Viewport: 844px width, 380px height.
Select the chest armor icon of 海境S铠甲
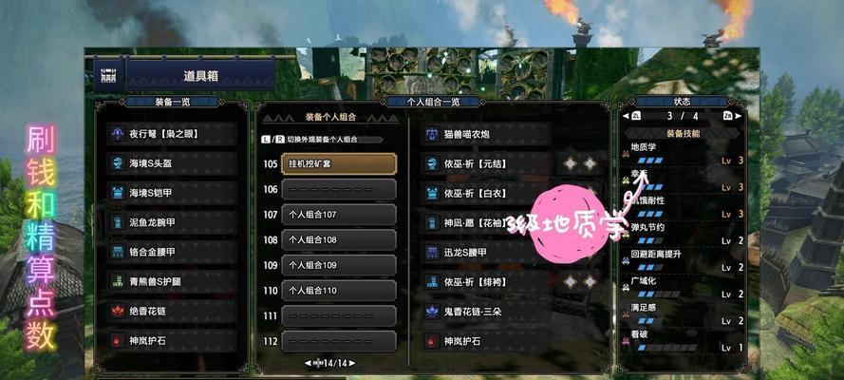point(118,193)
